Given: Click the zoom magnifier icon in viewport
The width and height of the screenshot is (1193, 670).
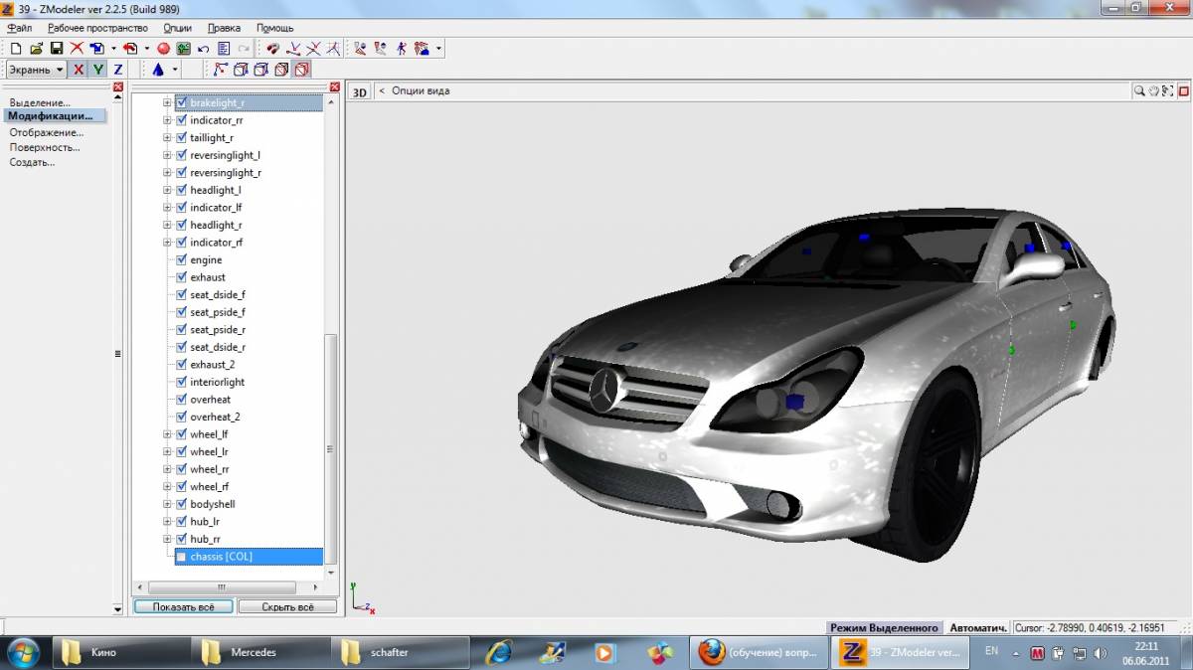Looking at the screenshot, I should 1139,91.
